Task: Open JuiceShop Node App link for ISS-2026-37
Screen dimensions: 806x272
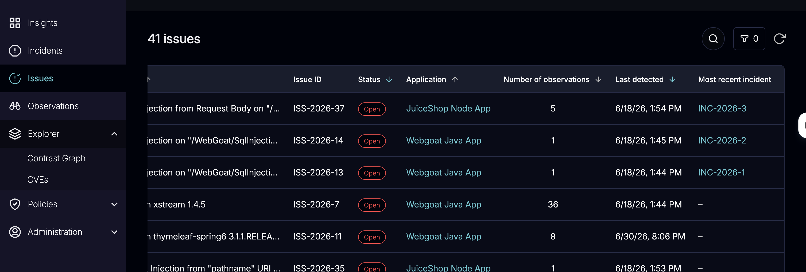Action: 448,108
